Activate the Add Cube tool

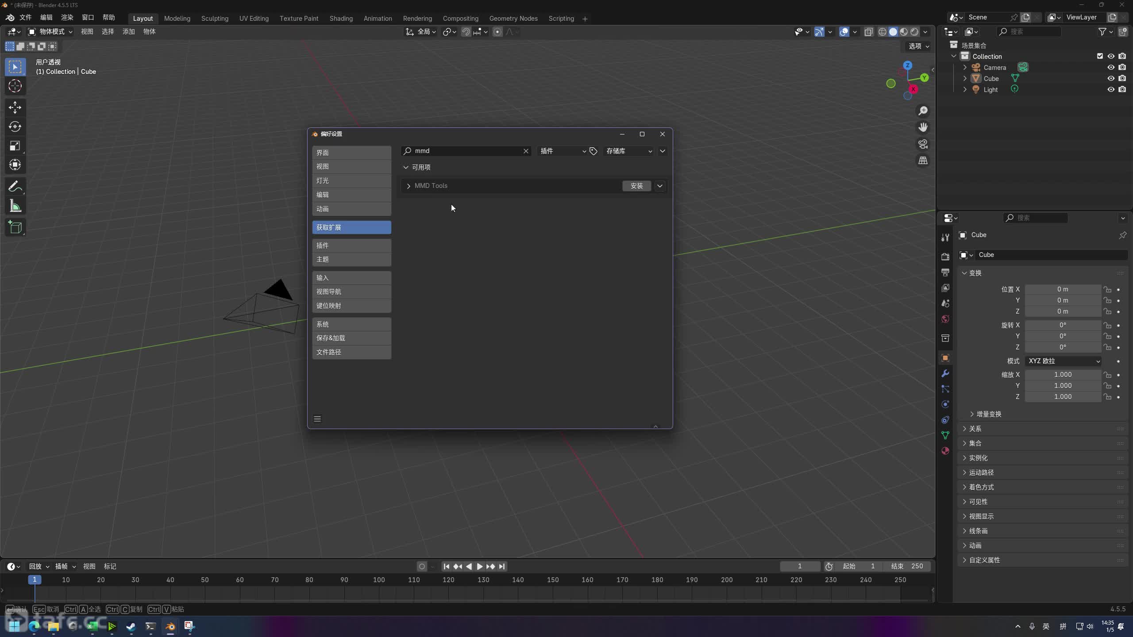15,227
